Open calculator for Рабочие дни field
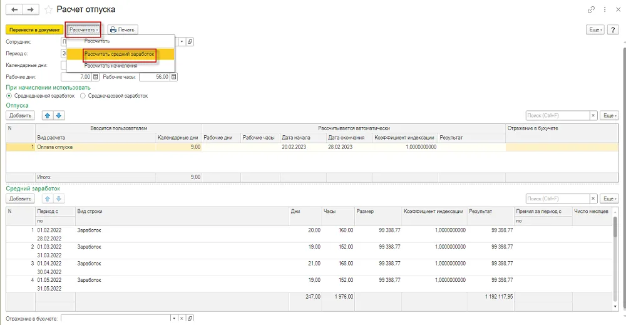The height and width of the screenshot is (325, 626). pyautogui.click(x=95, y=76)
